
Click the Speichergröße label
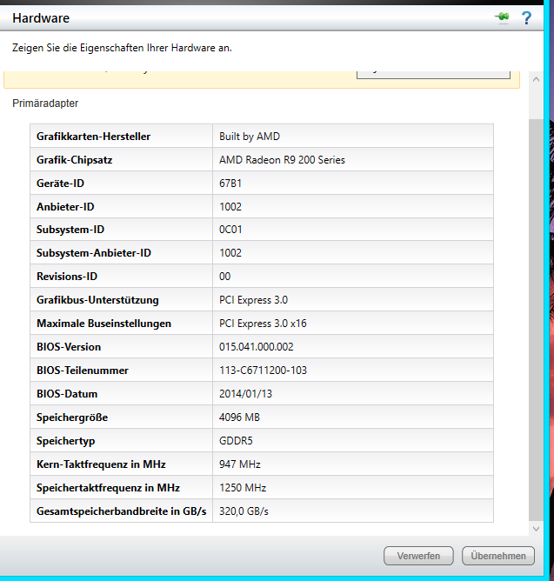(72, 417)
